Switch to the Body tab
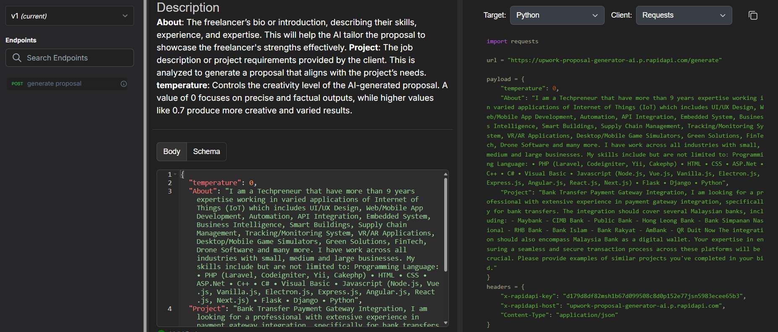Viewport: 778px width, 332px height. coord(172,152)
